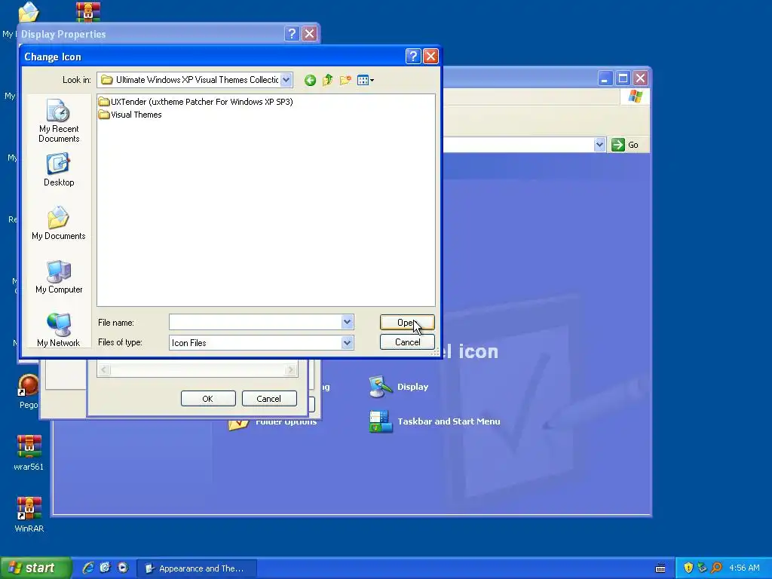Open the Display control panel icon
This screenshot has height=579, width=772.
pyautogui.click(x=399, y=387)
